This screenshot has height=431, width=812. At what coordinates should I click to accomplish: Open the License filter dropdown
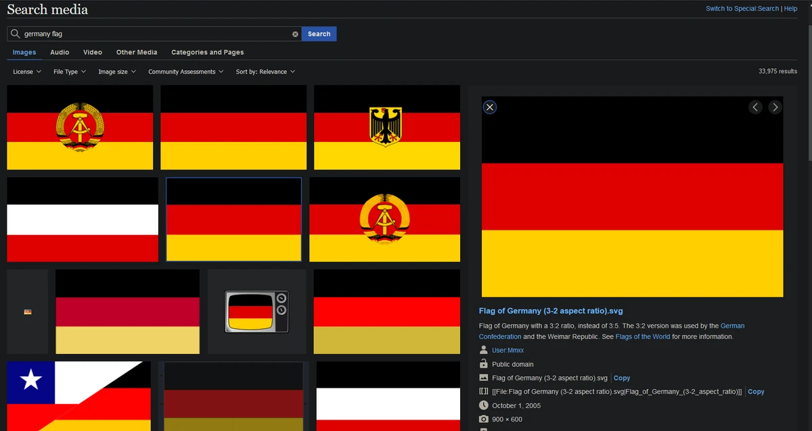(x=26, y=71)
